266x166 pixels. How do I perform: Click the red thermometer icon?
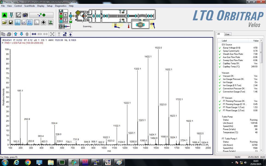(x=129, y=26)
